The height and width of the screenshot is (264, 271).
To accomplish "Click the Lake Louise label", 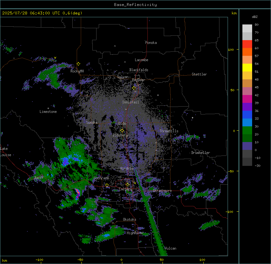I will pyautogui.click(x=6, y=152).
